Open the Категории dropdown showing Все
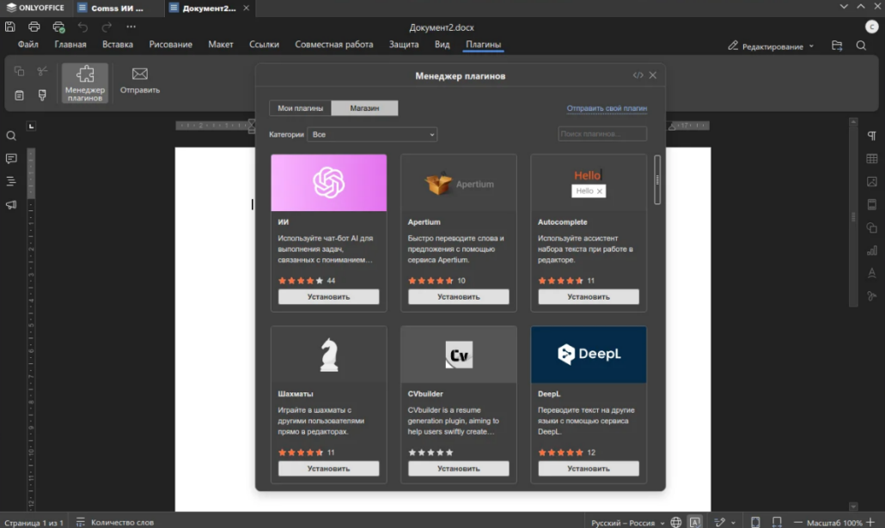 click(372, 134)
